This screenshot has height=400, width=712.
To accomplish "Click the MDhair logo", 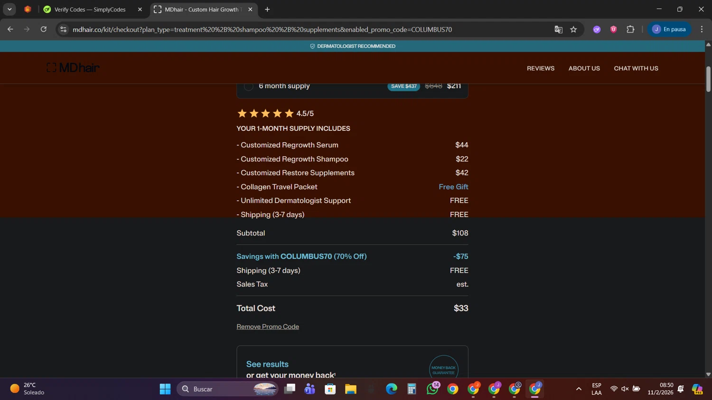I will click(x=73, y=68).
